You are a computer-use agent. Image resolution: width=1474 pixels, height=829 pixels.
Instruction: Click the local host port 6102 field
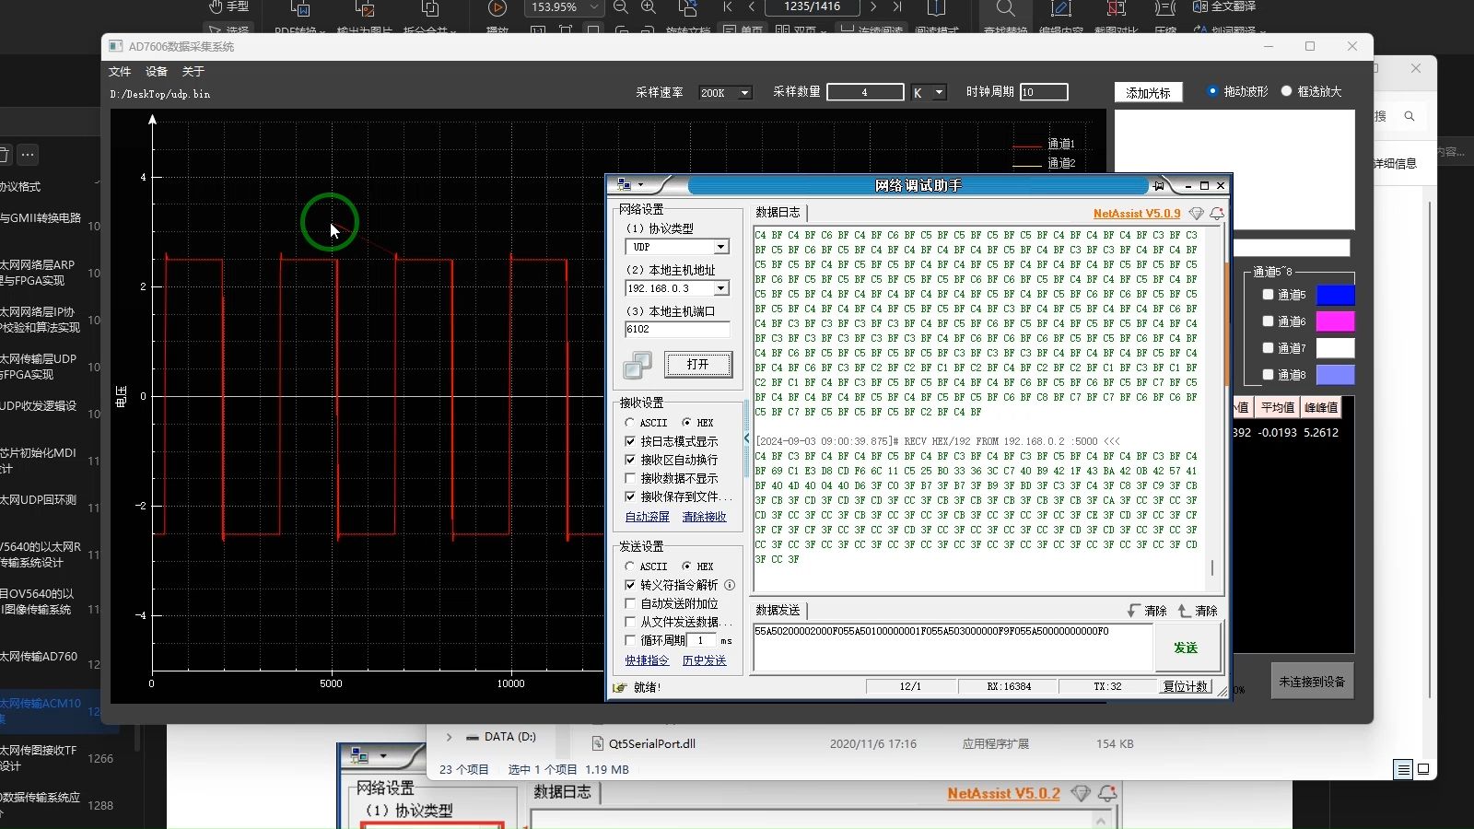[x=677, y=329]
